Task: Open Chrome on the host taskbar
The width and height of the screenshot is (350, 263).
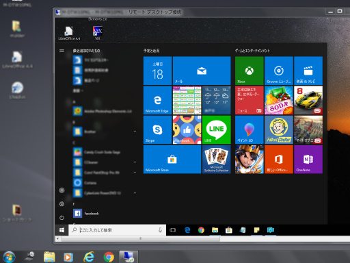Action: [x=109, y=258]
